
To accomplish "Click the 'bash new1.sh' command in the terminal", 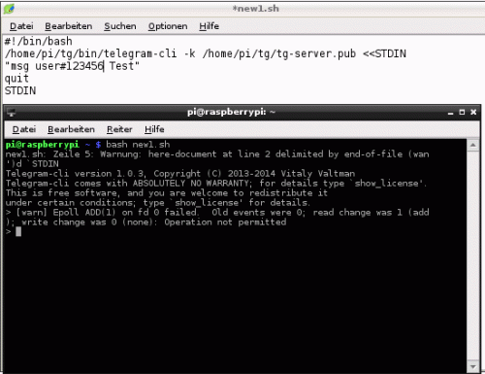I will 138,145.
